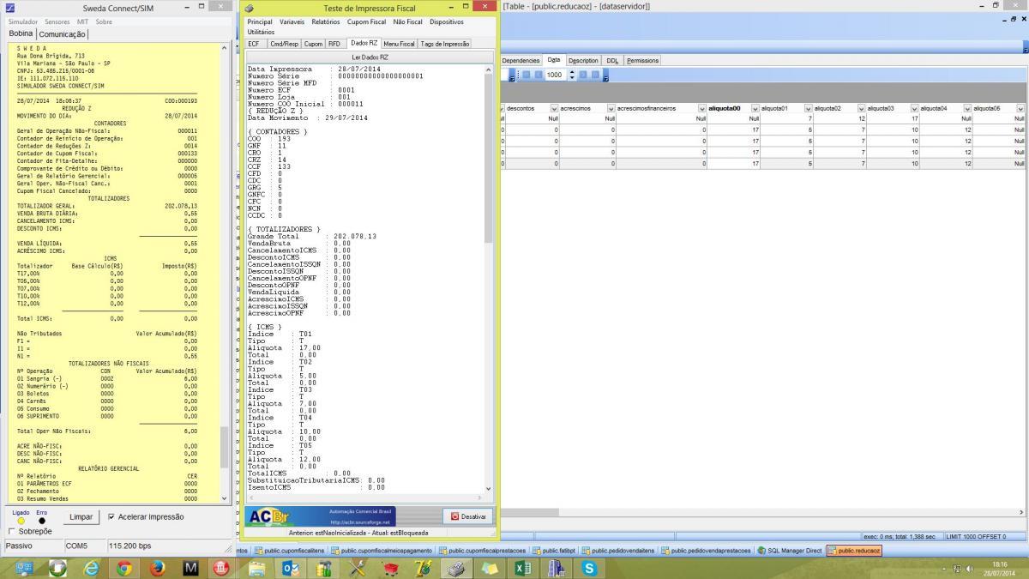Open Relatórios menu in Teste de Impressora

(325, 21)
